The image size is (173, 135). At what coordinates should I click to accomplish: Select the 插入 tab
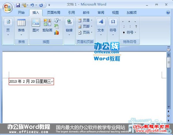[36, 13]
